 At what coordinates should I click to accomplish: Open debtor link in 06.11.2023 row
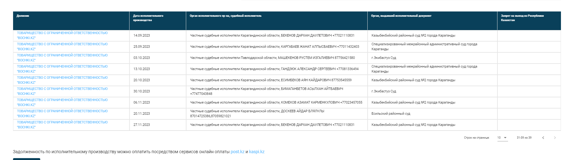point(62,102)
